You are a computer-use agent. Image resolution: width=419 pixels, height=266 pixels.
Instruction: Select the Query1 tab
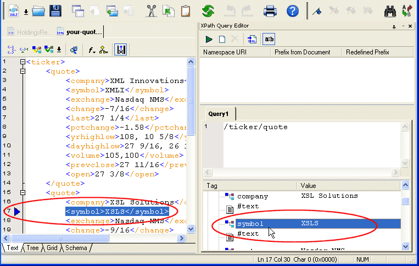pyautogui.click(x=218, y=114)
